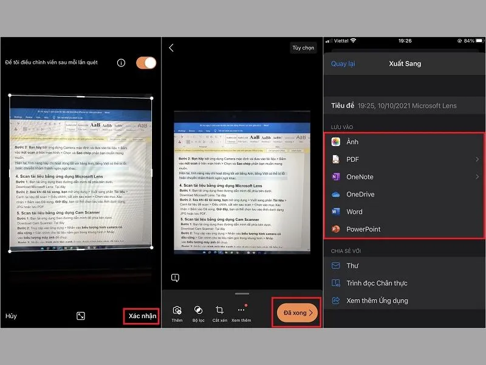Open Bộ lọc filters
Screen dimensions: 486x365
(x=199, y=314)
